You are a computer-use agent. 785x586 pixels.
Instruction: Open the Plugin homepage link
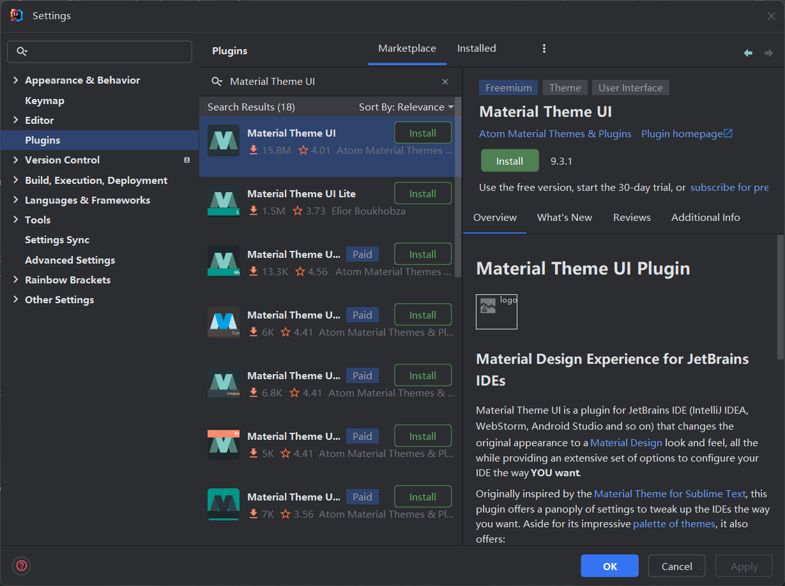682,134
